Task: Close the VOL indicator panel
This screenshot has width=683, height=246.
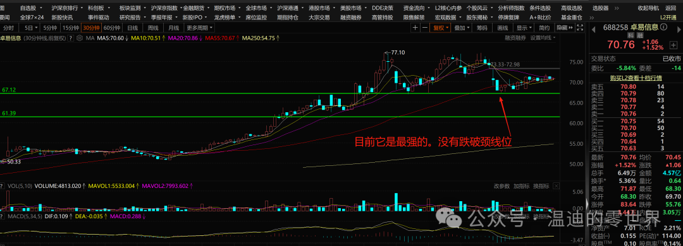Action: [x=557, y=186]
